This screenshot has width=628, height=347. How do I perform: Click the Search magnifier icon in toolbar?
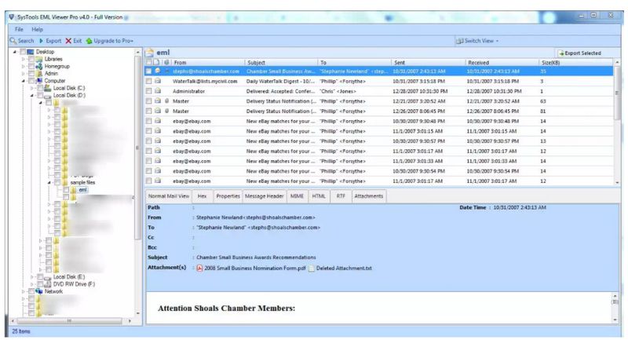(x=13, y=40)
